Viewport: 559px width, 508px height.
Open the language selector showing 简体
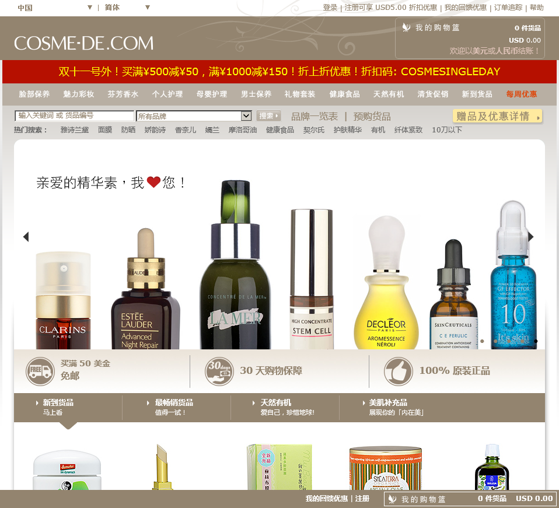coord(127,8)
